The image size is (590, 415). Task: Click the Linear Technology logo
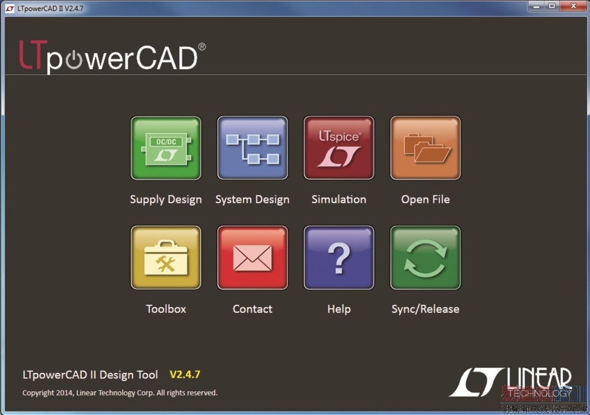pyautogui.click(x=511, y=382)
